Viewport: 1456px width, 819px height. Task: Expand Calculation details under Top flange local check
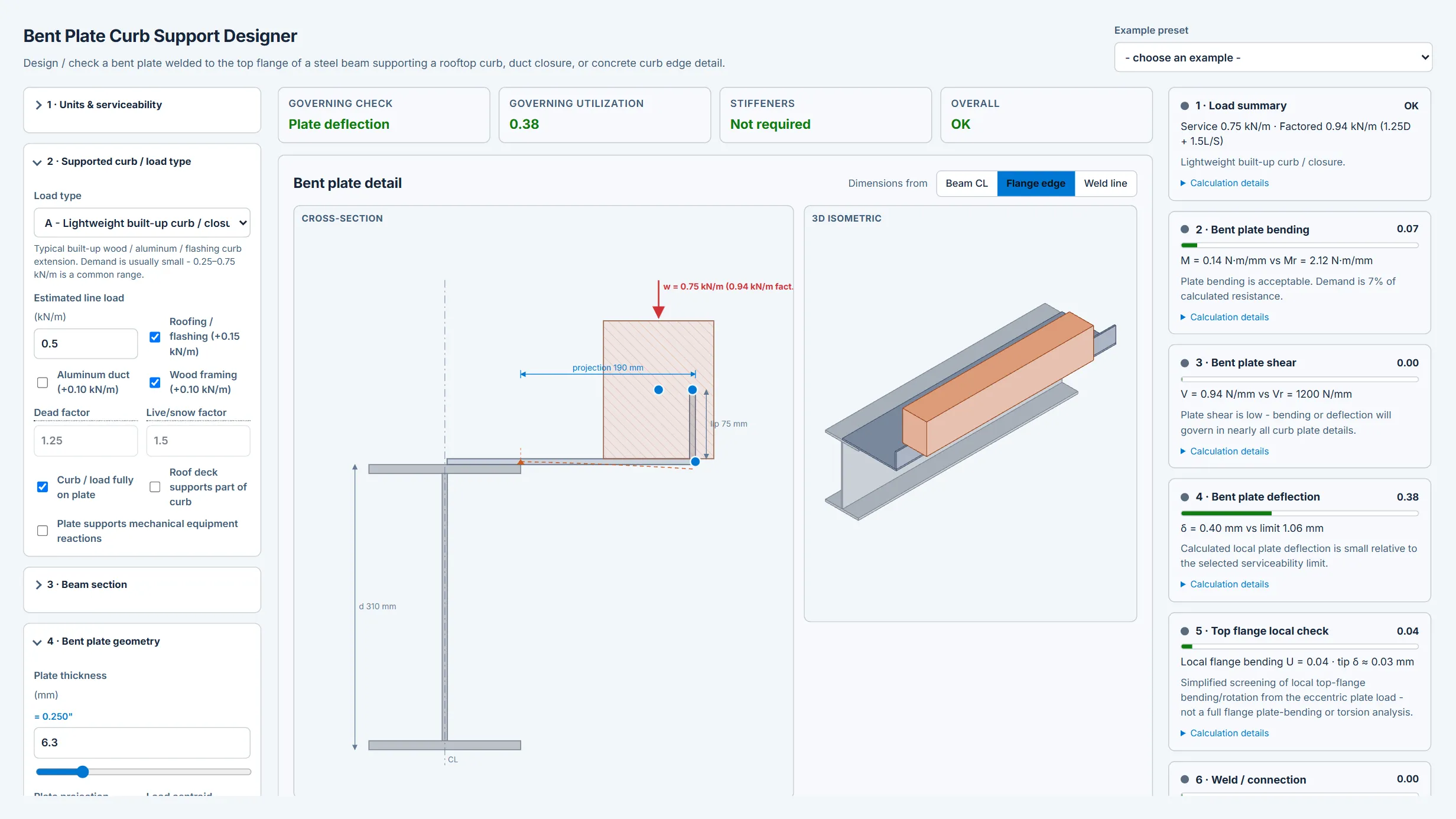coord(1224,733)
